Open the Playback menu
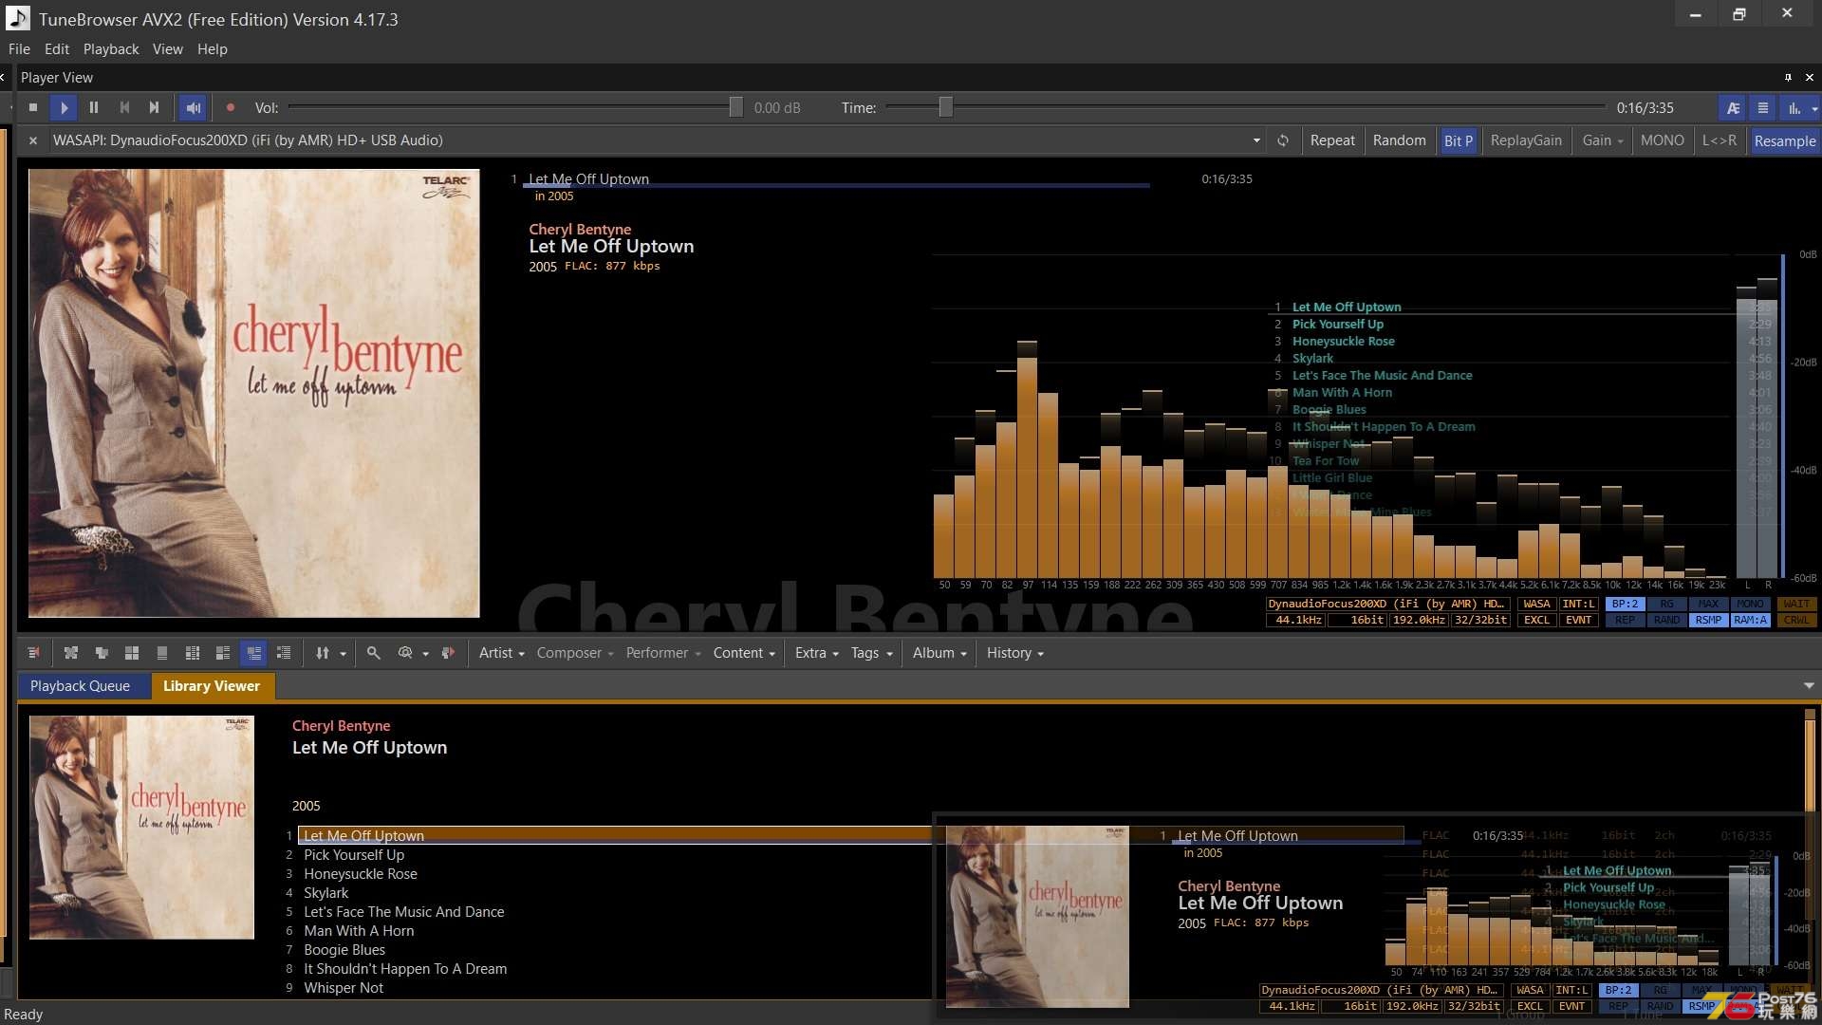The width and height of the screenshot is (1822, 1025). [111, 49]
